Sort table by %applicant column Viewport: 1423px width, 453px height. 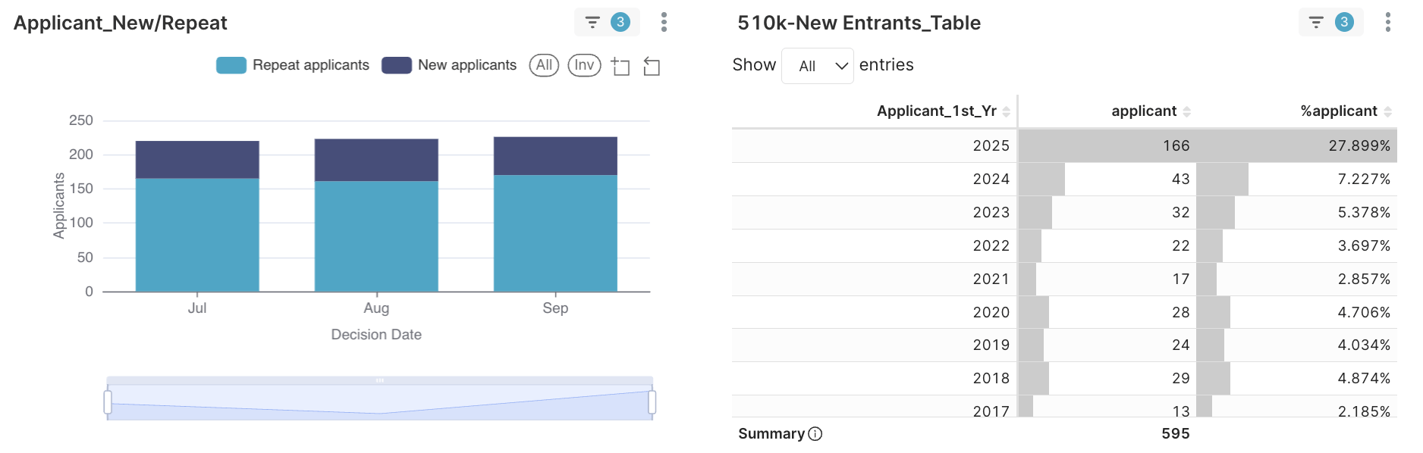[x=1338, y=111]
